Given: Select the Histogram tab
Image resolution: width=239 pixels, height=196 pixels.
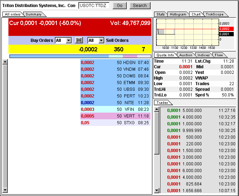Looking at the screenshot, I should 178,14.
